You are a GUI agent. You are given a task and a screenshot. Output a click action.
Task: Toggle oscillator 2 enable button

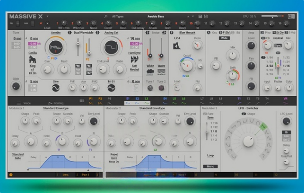point(97,33)
